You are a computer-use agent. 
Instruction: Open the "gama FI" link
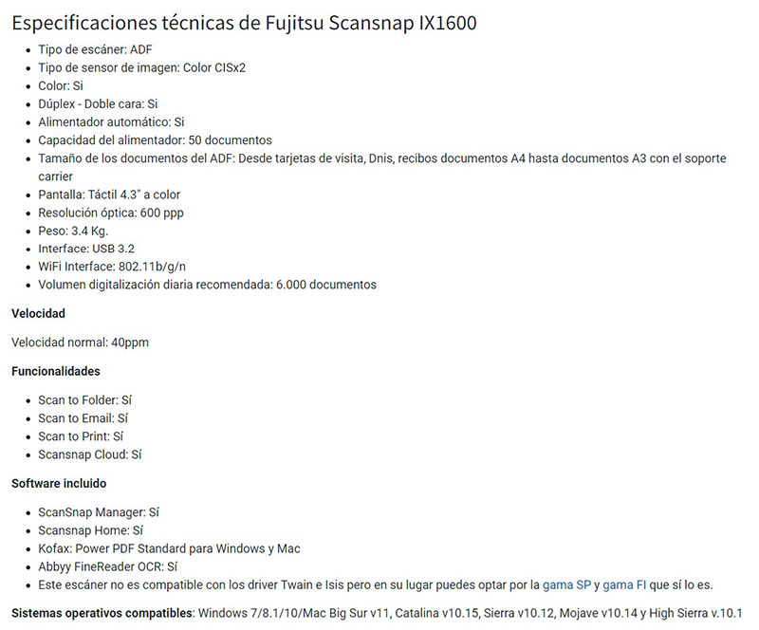[x=624, y=584]
